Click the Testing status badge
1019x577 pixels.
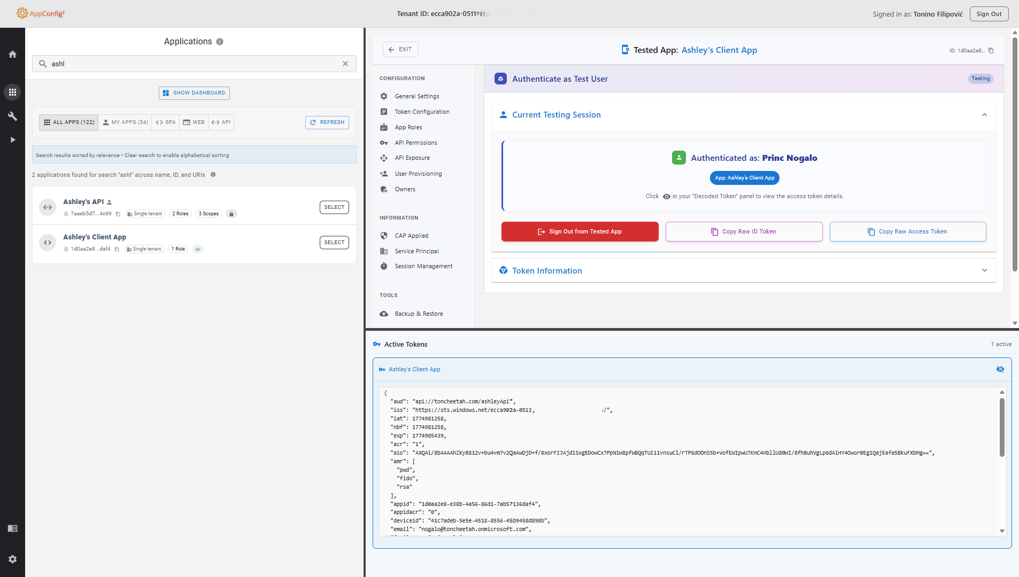click(981, 79)
